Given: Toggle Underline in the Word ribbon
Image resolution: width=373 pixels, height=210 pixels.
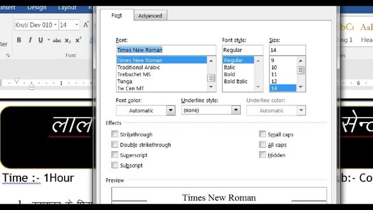Looking at the screenshot, I should (41, 40).
